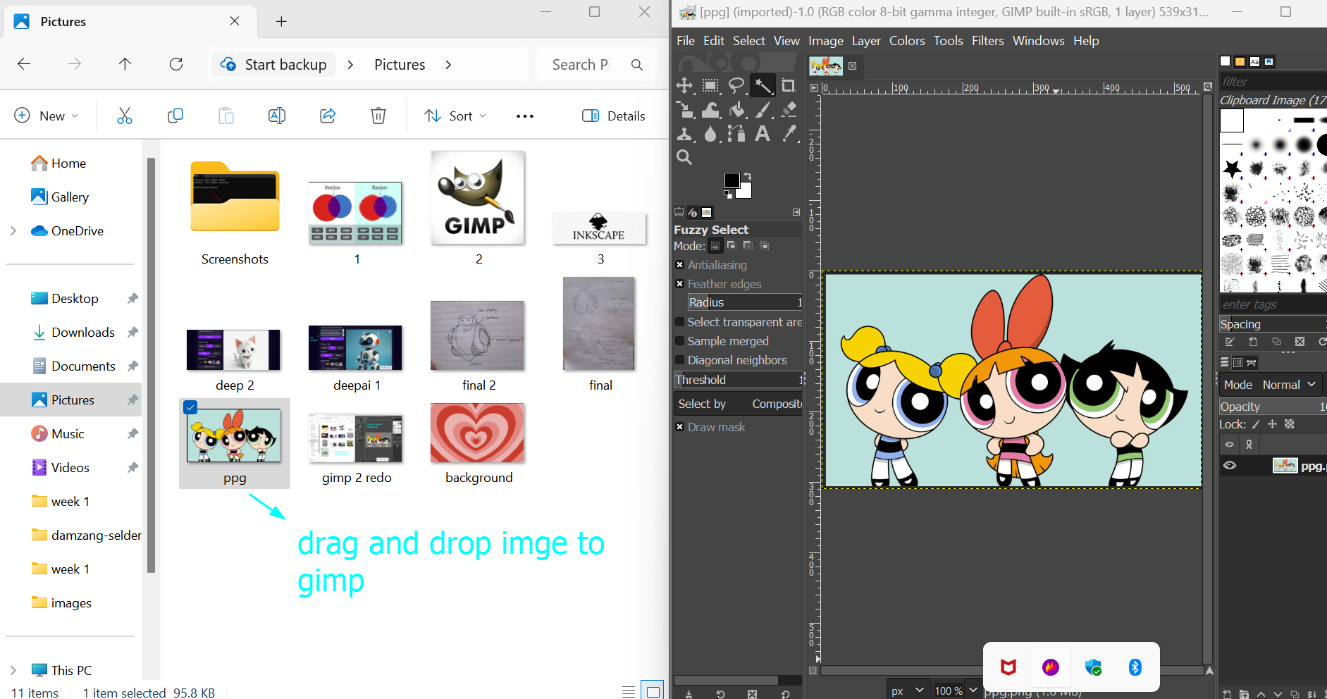1327x699 pixels.
Task: Click the Delete trash icon in File Explorer
Action: (x=378, y=116)
